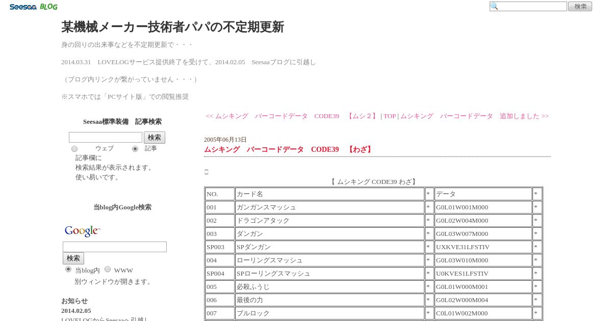Focus the Google blog search input

coord(115,247)
